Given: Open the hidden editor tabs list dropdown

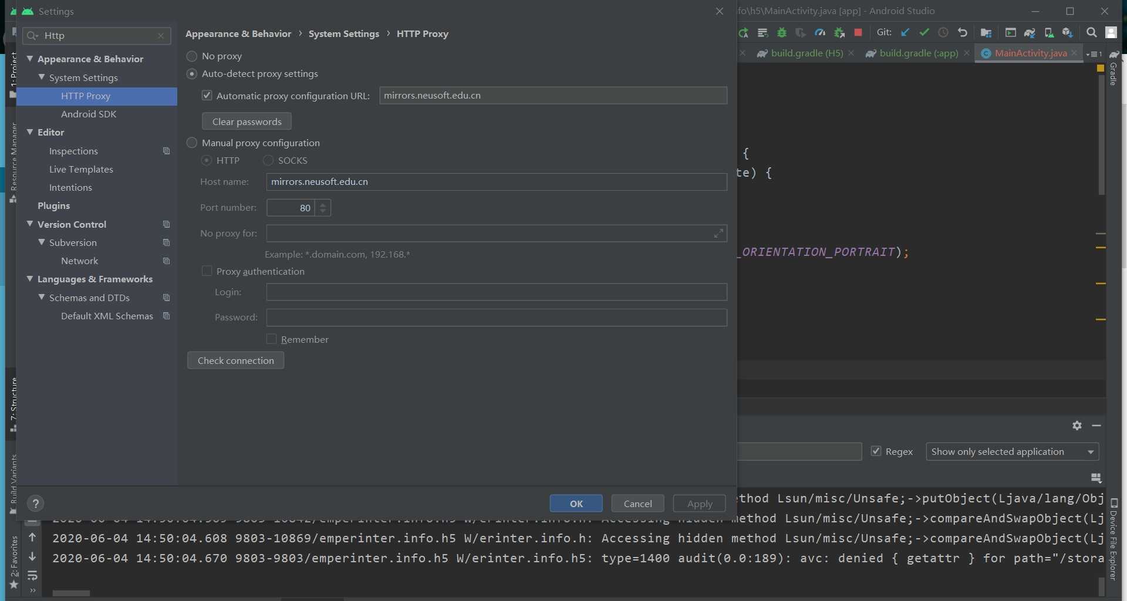Looking at the screenshot, I should tap(1095, 54).
